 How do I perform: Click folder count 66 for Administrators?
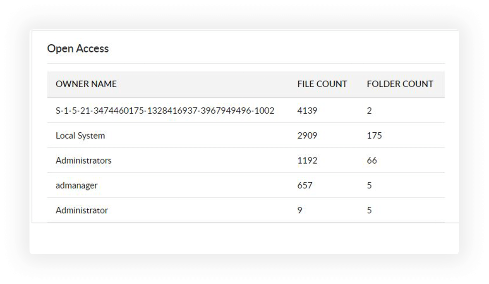click(372, 160)
